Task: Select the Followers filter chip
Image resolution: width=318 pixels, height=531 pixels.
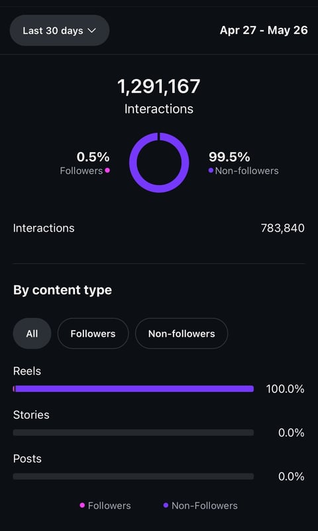Action: (93, 334)
